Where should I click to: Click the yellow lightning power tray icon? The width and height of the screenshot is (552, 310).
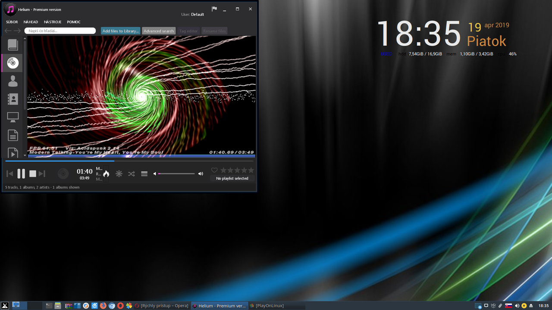click(524, 306)
